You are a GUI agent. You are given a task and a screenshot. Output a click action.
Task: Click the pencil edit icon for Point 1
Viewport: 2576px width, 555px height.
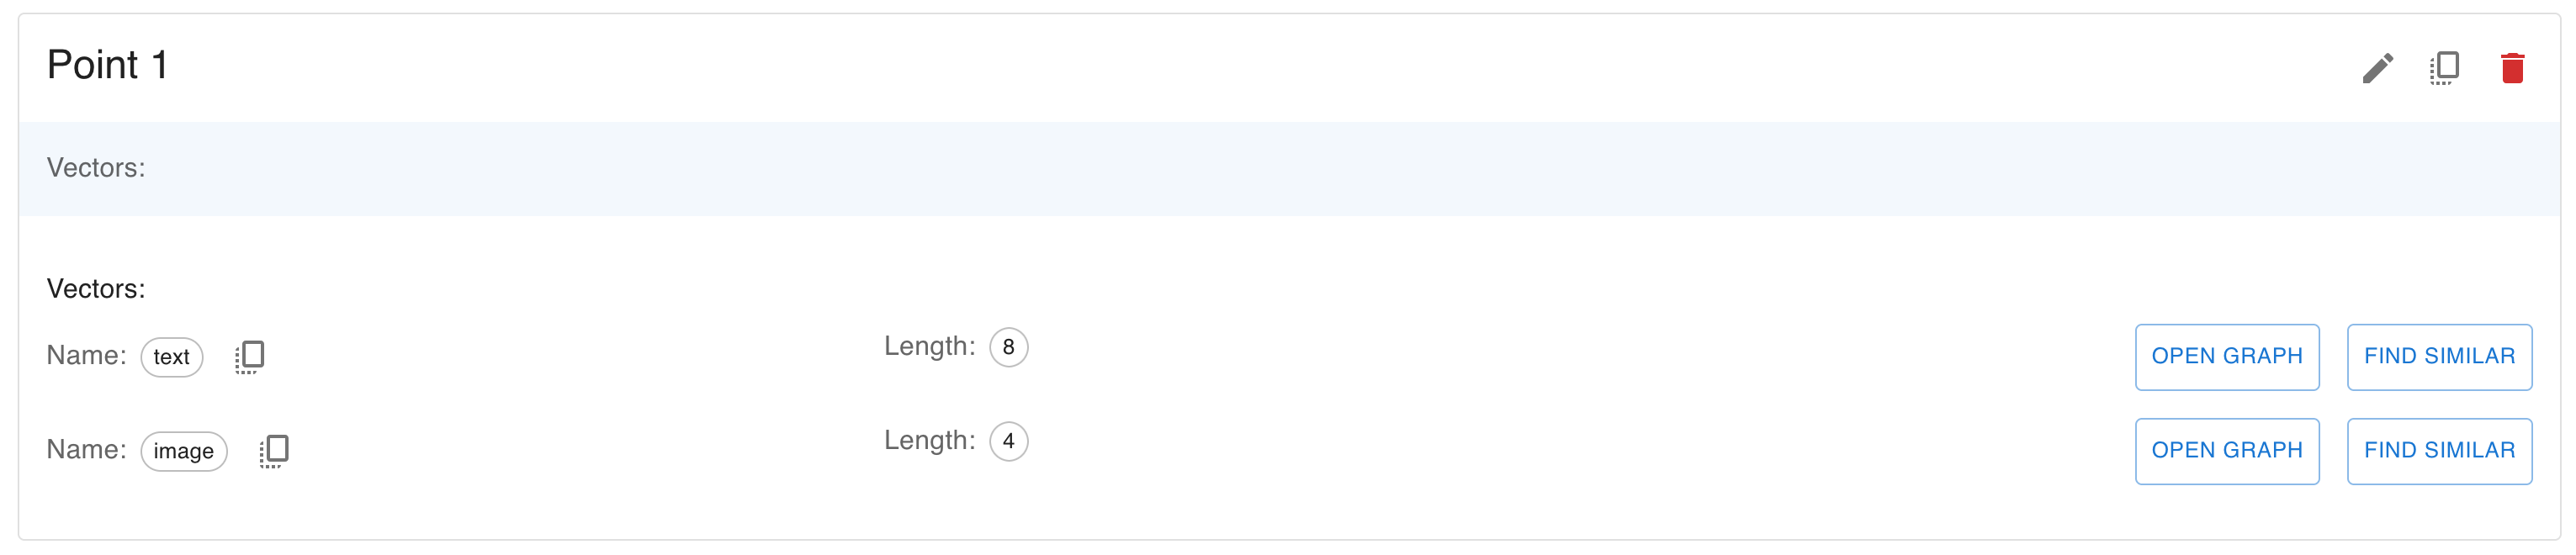click(2377, 68)
